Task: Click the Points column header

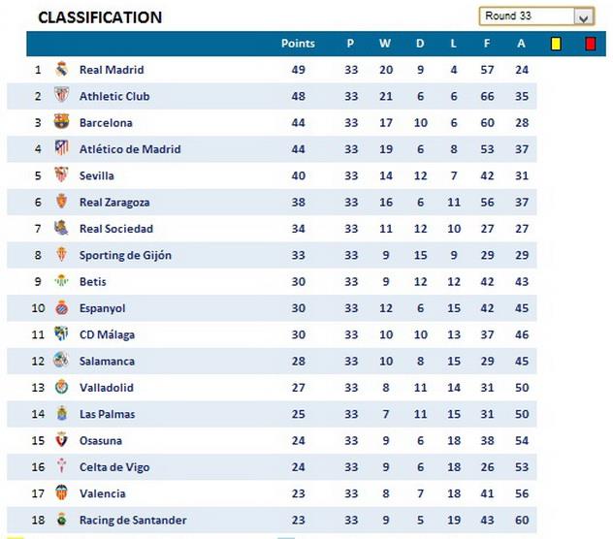Action: click(x=298, y=44)
